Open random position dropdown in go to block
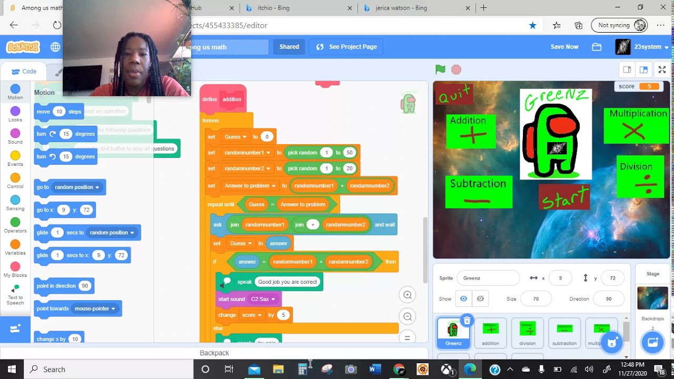This screenshot has height=379, width=674. point(77,187)
